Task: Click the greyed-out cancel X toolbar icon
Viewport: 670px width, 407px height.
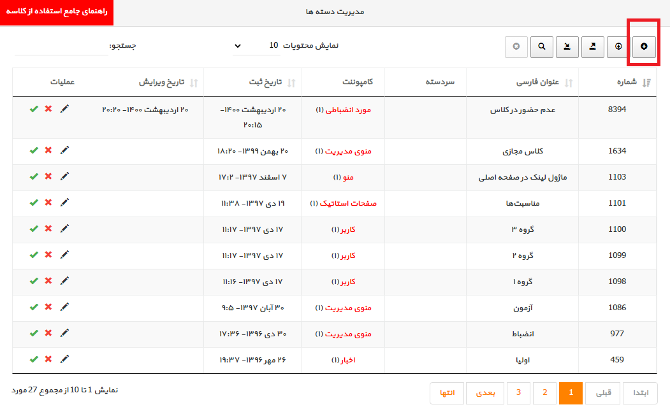Action: 516,46
